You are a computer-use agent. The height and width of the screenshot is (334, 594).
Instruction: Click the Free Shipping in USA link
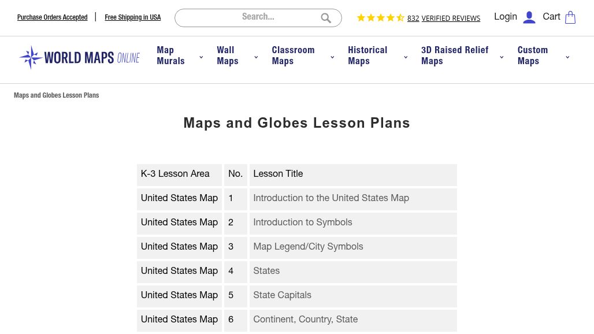(132, 17)
